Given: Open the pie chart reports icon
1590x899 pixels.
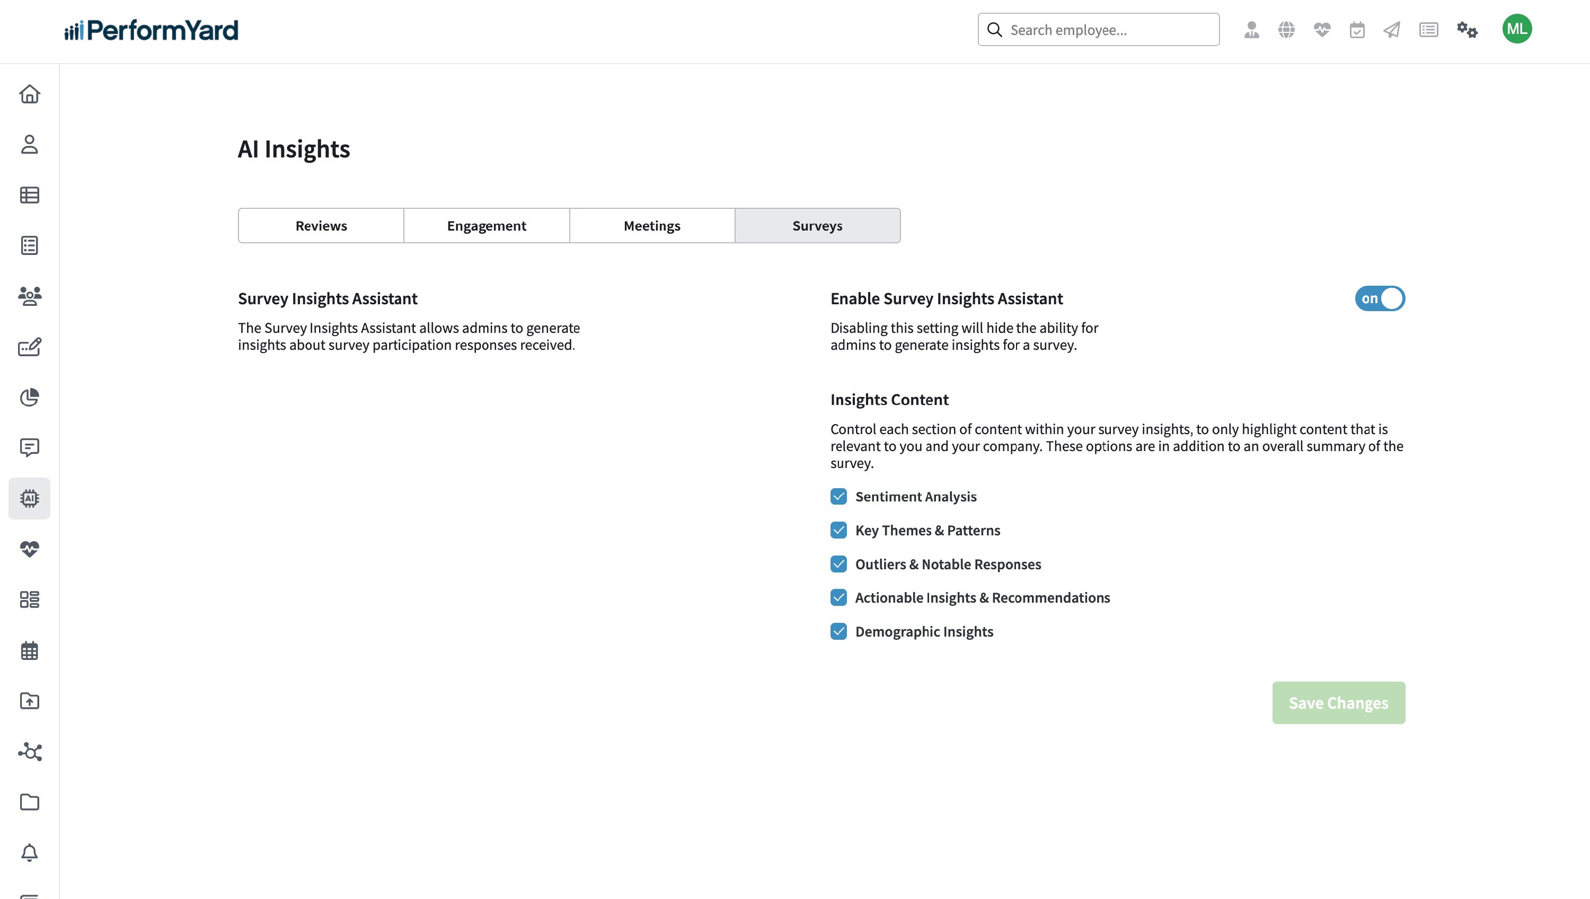Looking at the screenshot, I should tap(30, 397).
